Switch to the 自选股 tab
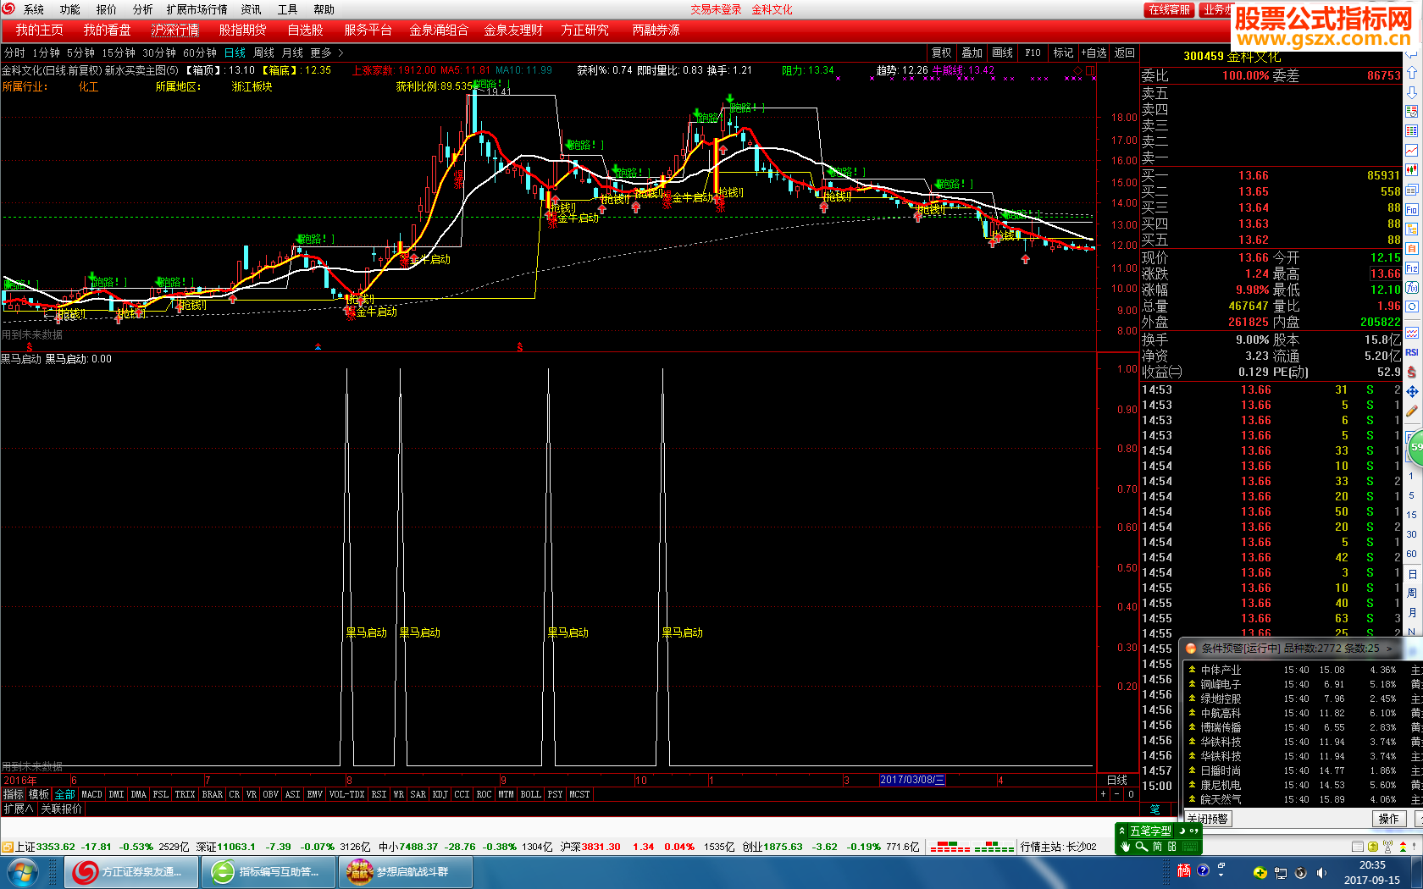The image size is (1423, 889). (x=305, y=30)
